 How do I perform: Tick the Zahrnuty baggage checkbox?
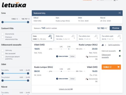3,50
